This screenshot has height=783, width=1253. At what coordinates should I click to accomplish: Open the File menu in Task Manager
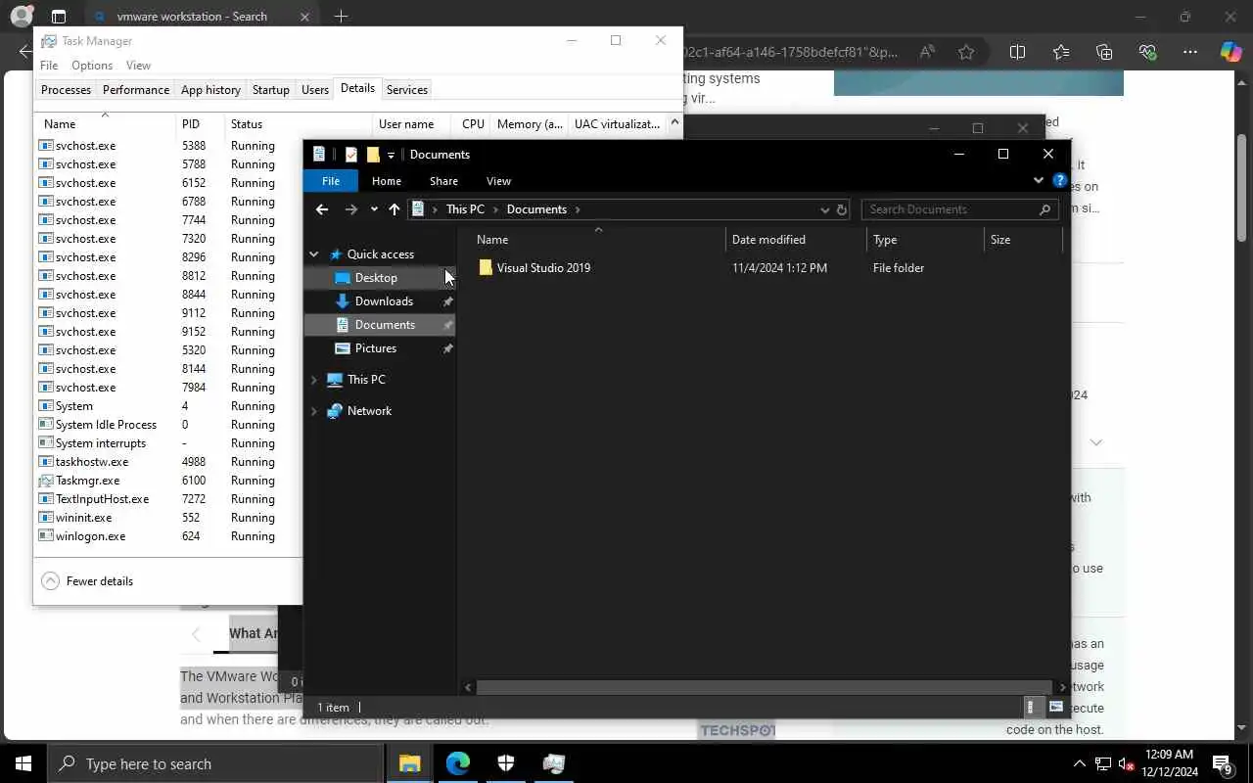click(x=49, y=66)
